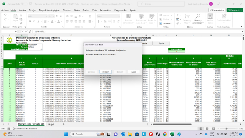Switch to the Insertar ribbon tab
The height and width of the screenshot is (138, 245).
pos(22,10)
